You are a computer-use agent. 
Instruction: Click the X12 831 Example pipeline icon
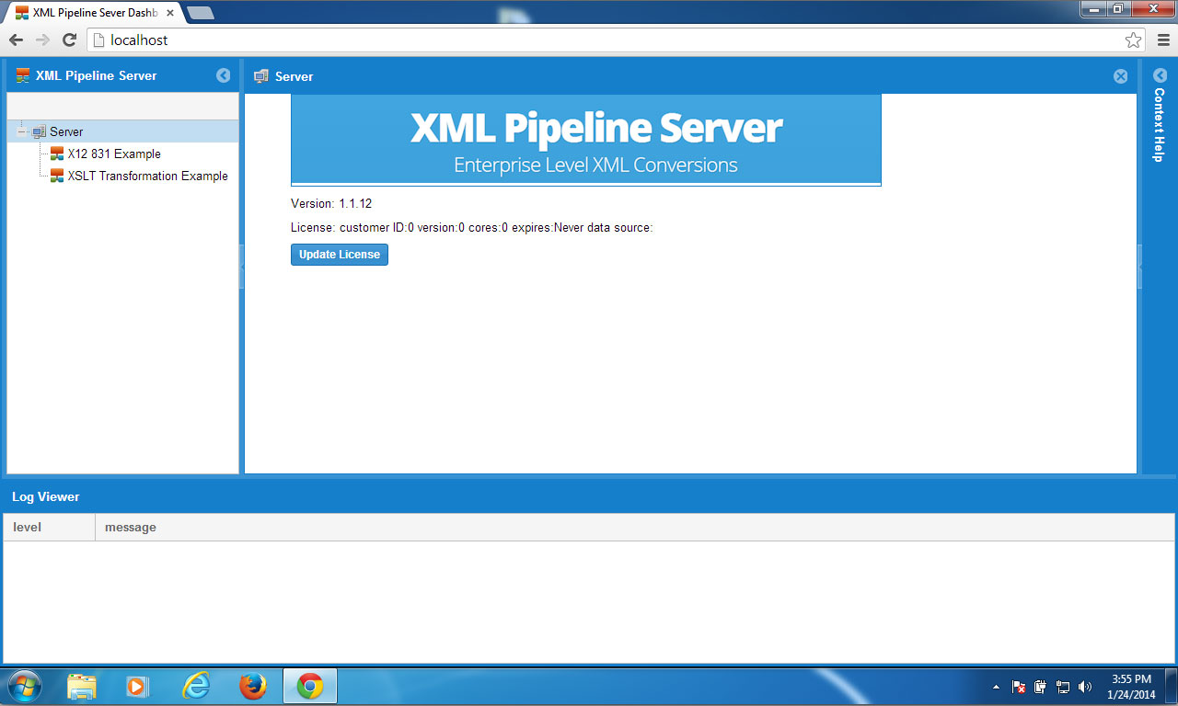[x=57, y=154]
